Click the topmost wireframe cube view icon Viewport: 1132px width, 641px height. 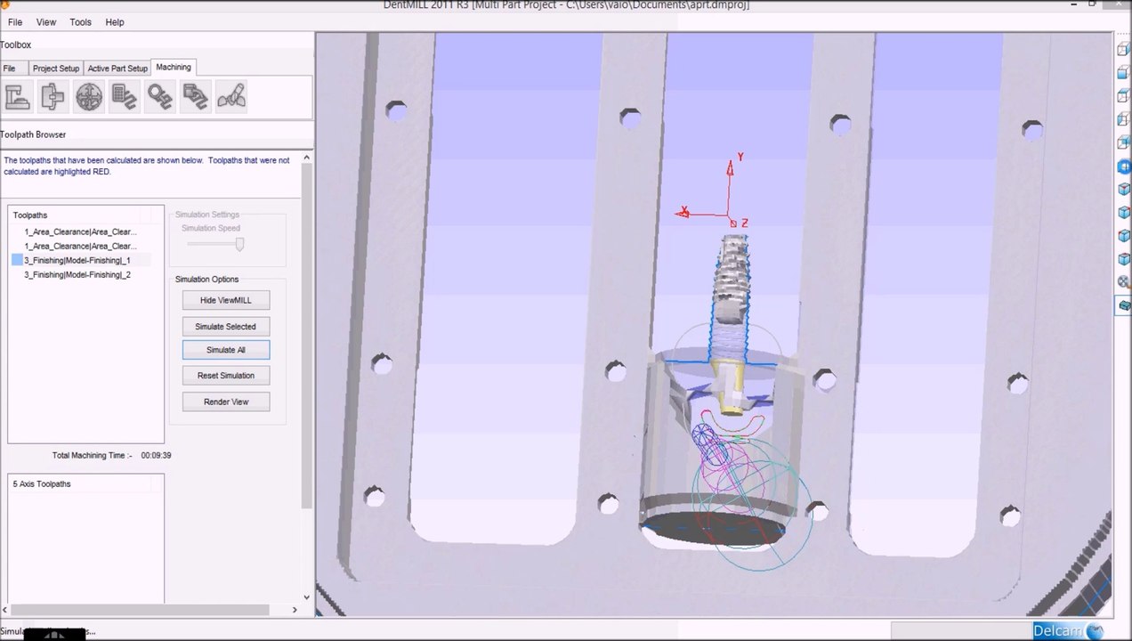coord(1124,49)
